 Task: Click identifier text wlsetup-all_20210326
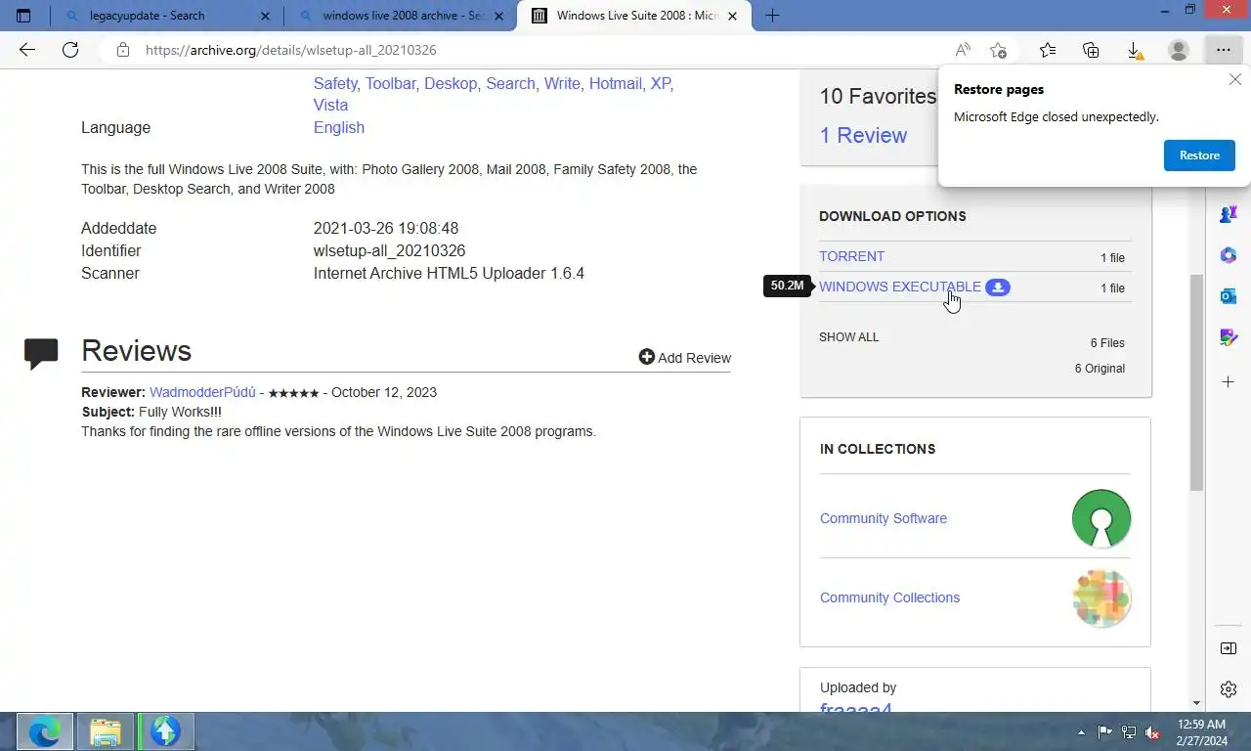coord(389,250)
